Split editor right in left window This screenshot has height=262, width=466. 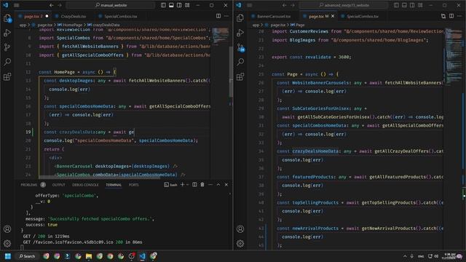pyautogui.click(x=218, y=16)
